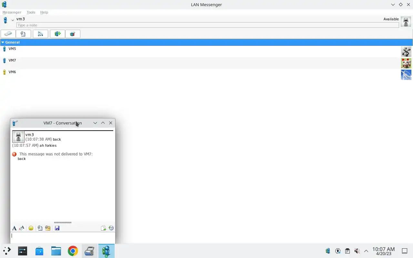Viewport: 413px width, 258px height.
Task: Open the font tool in VM7 conversation
Action: point(14,228)
